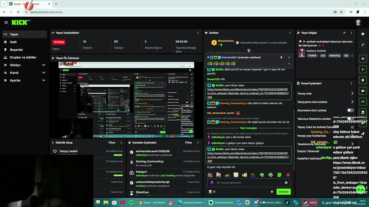Select the cs2 stream tag
The width and height of the screenshot is (369, 207).
tap(323, 55)
